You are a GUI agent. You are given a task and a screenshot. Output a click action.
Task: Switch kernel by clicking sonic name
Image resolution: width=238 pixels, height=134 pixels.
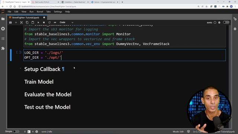click(x=209, y=22)
